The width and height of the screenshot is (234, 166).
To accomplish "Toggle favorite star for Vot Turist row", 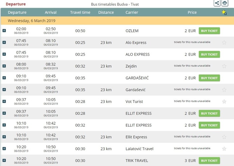I will (x=224, y=102).
